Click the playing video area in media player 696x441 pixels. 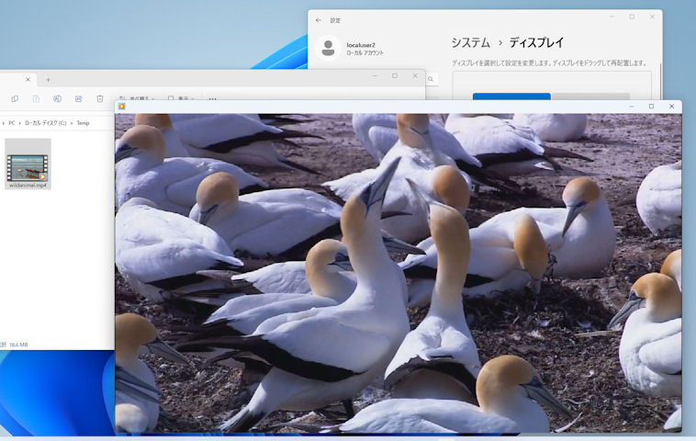[399, 273]
